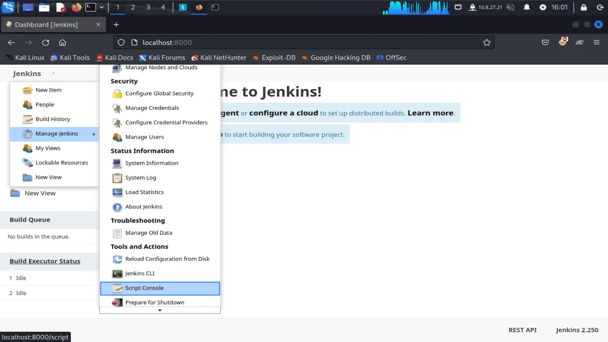Viewport: 608px width, 342px height.
Task: Click the Lockable Resources icon
Action: 28,163
